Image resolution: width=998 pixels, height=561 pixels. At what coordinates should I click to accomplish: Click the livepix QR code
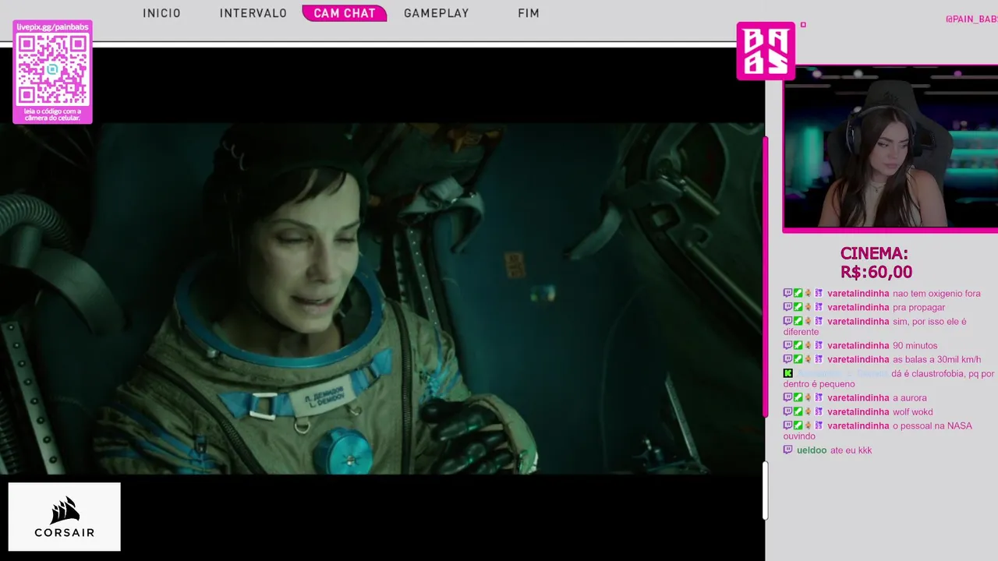tap(52, 69)
